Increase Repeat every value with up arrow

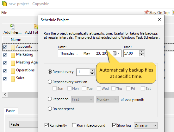[92, 70]
